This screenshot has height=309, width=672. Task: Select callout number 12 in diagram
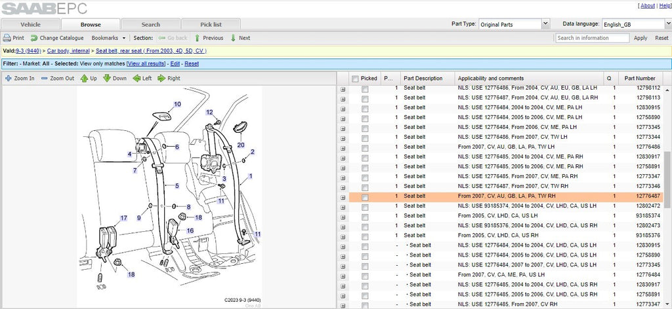coord(209,113)
